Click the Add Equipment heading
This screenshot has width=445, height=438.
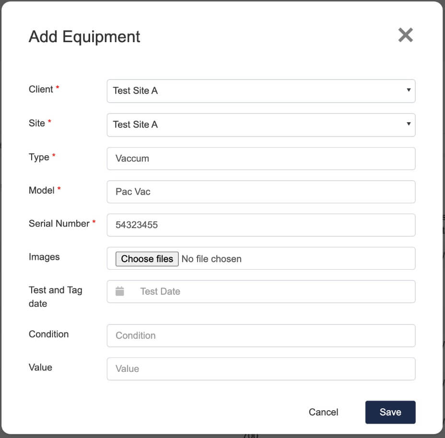[84, 36]
